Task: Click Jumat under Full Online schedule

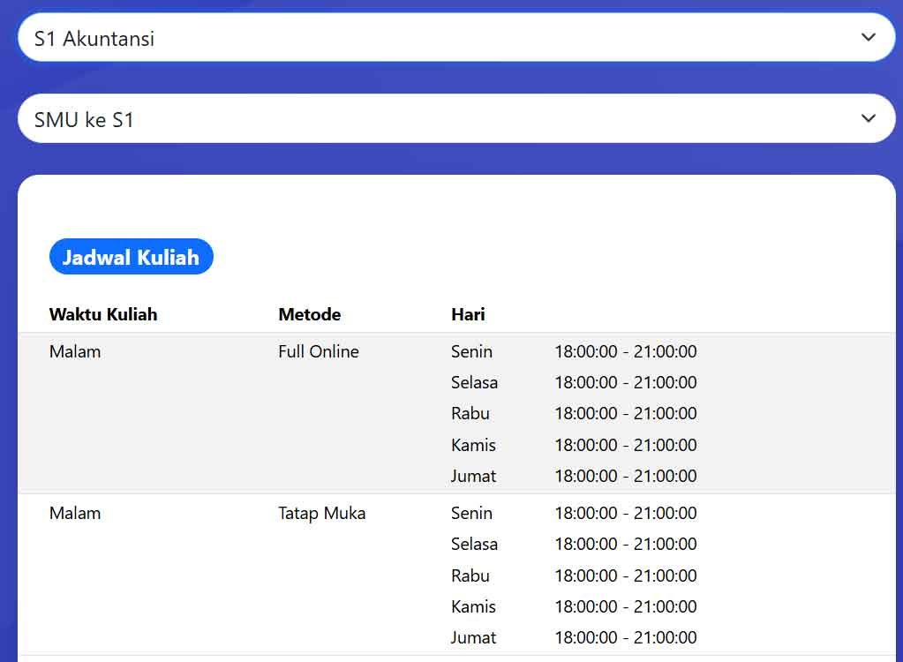Action: [473, 476]
